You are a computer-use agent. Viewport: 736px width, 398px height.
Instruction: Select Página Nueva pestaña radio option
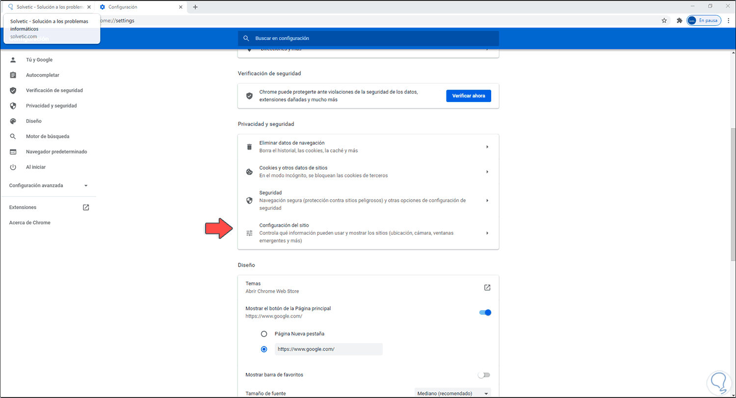click(264, 334)
